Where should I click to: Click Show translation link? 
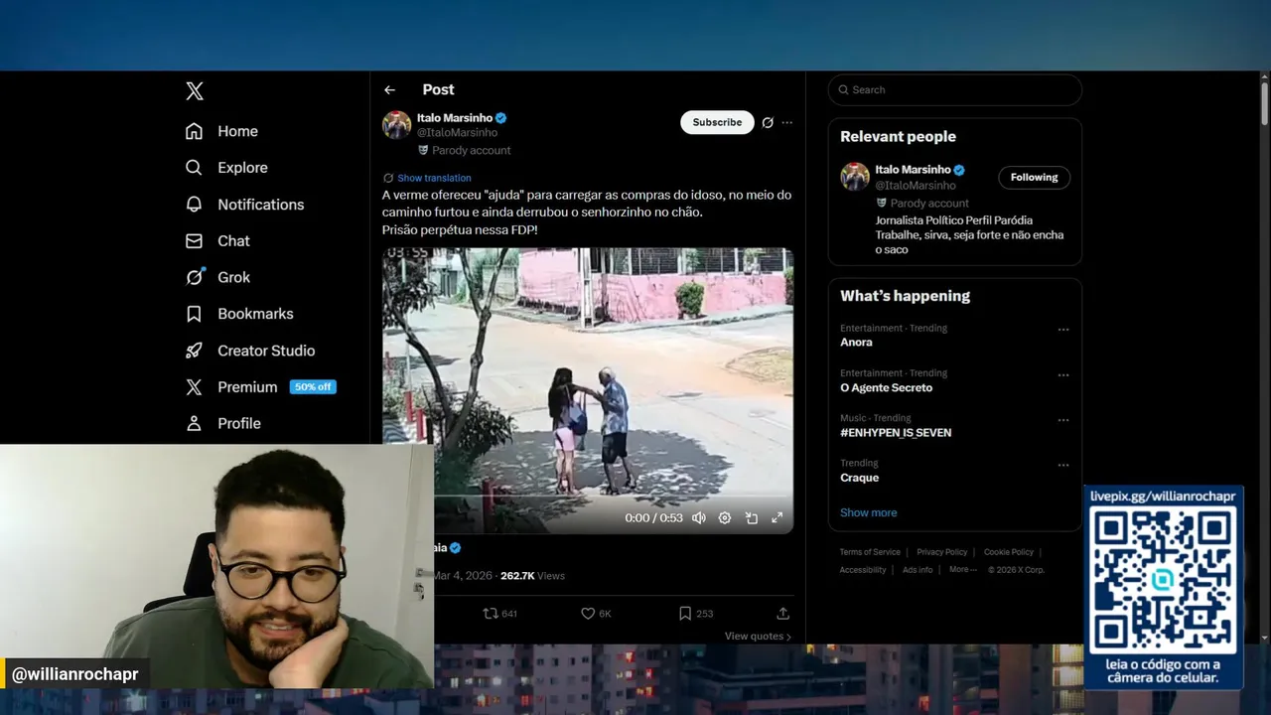pos(434,178)
